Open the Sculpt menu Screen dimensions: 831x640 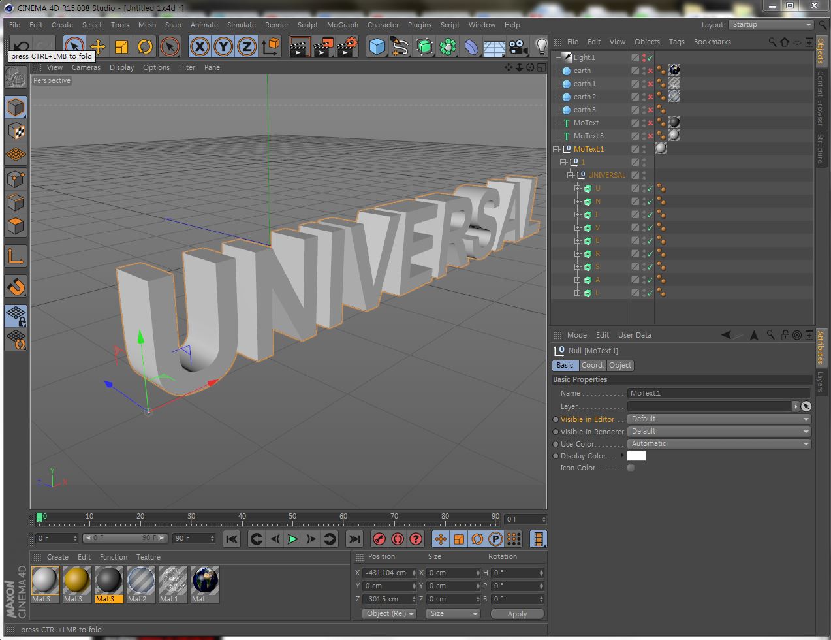[x=307, y=25]
